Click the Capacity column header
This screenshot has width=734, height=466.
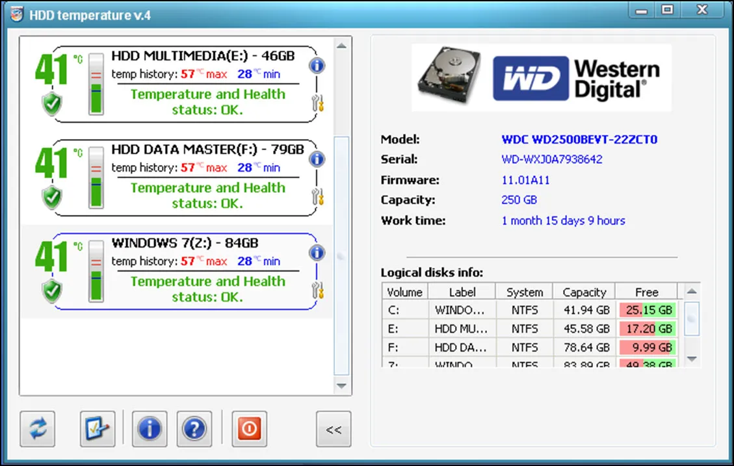coord(583,291)
